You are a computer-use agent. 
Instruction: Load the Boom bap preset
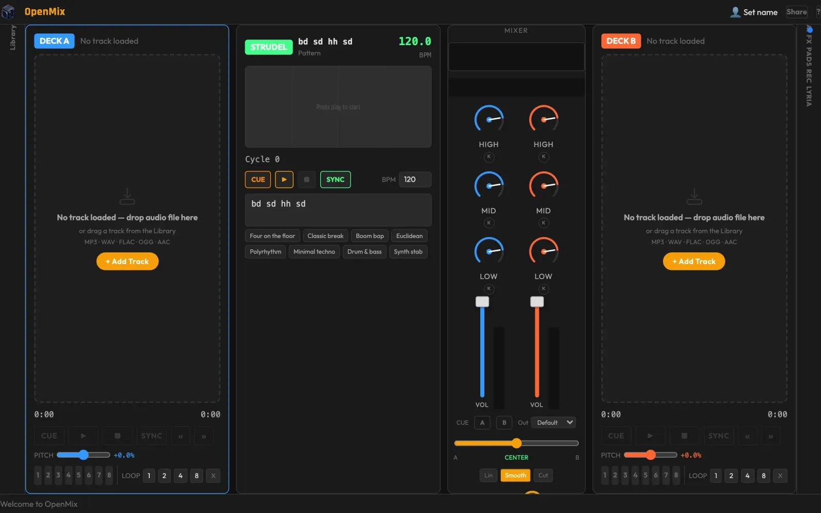coord(370,236)
